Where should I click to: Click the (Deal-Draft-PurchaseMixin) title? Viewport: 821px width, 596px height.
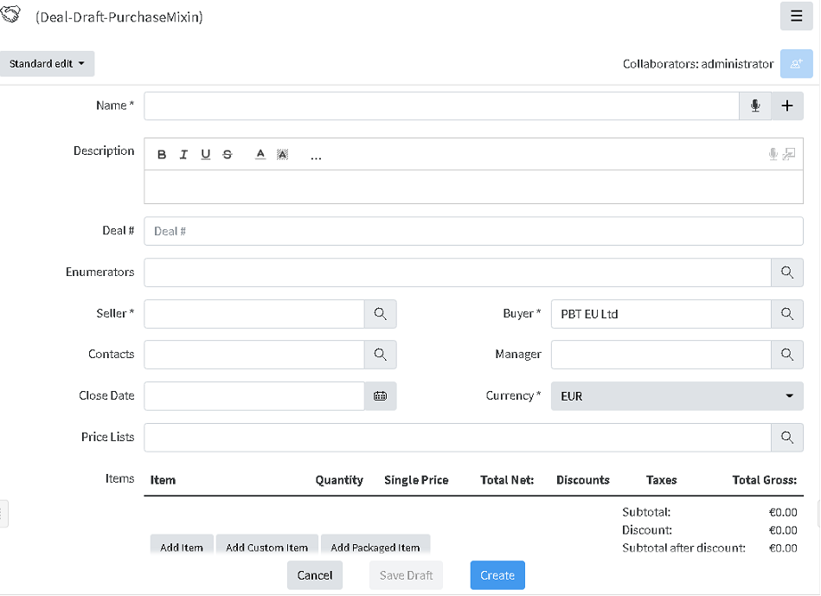click(x=119, y=16)
